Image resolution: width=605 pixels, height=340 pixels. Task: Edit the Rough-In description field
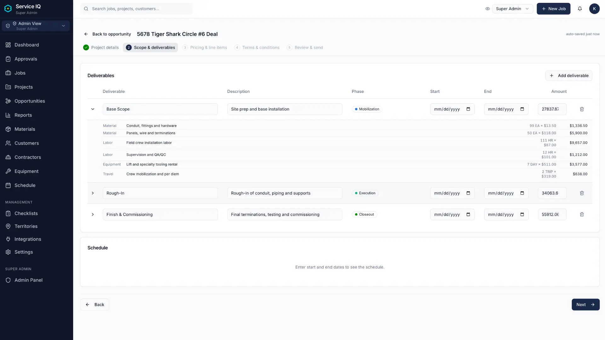(x=285, y=193)
